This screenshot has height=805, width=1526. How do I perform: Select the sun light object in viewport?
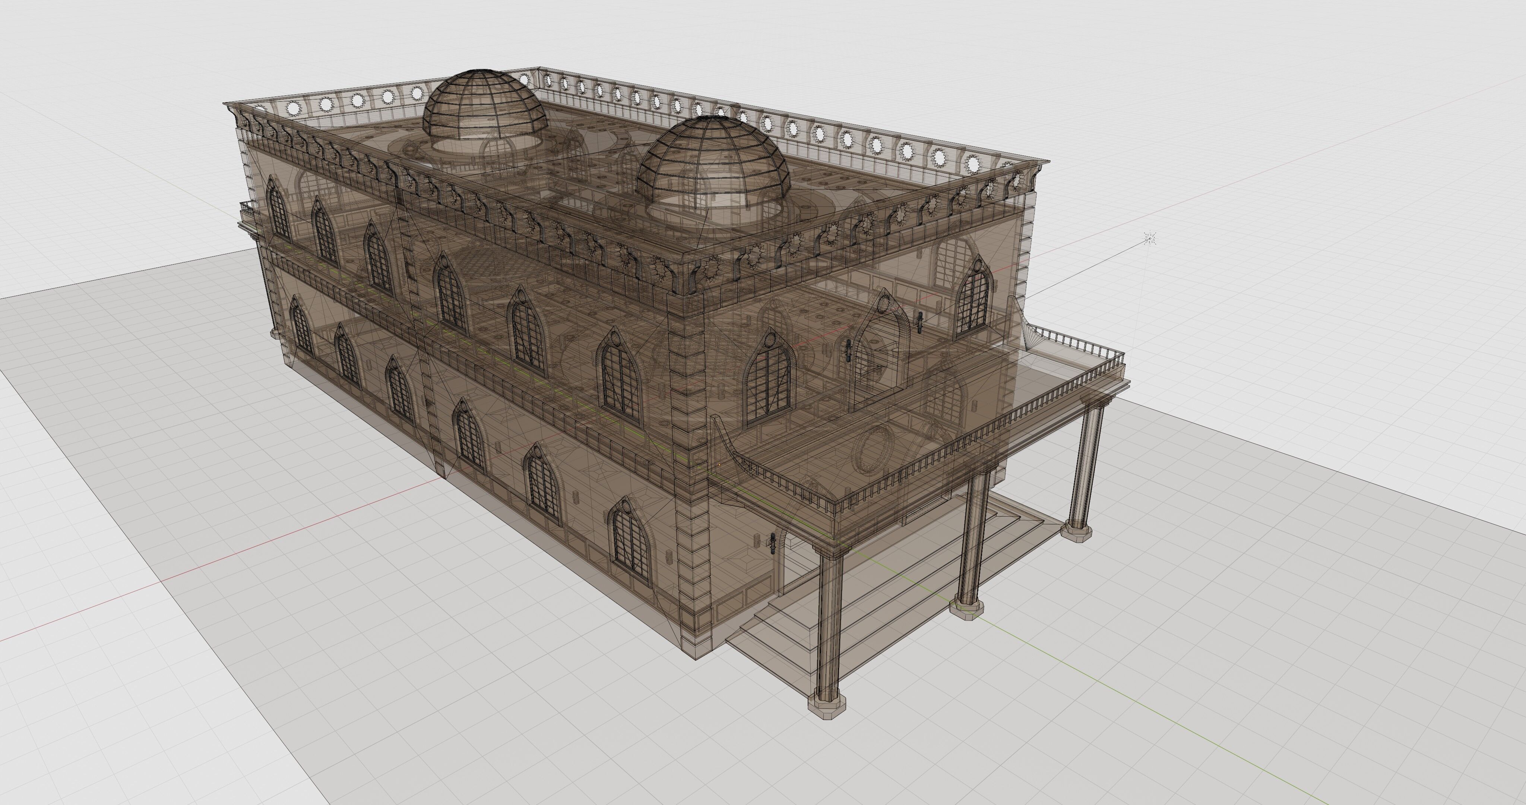click(1150, 238)
